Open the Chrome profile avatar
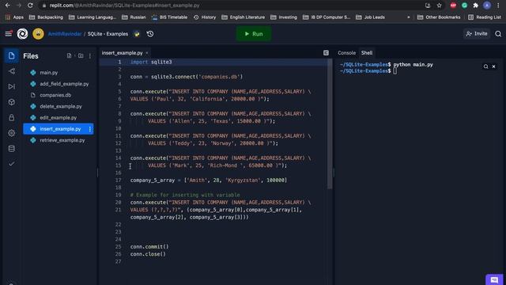The width and height of the screenshot is (506, 285). coord(487,6)
